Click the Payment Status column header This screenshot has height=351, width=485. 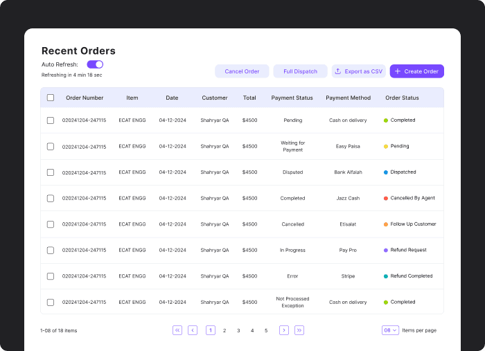(292, 98)
